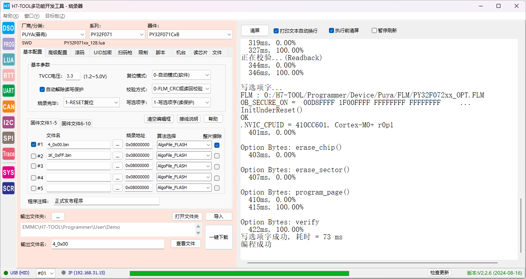Screen dimensions: 526x279
Task: Browse for firmware file #3
Action: (117, 166)
